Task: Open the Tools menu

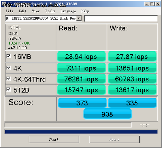Action: 50,11
